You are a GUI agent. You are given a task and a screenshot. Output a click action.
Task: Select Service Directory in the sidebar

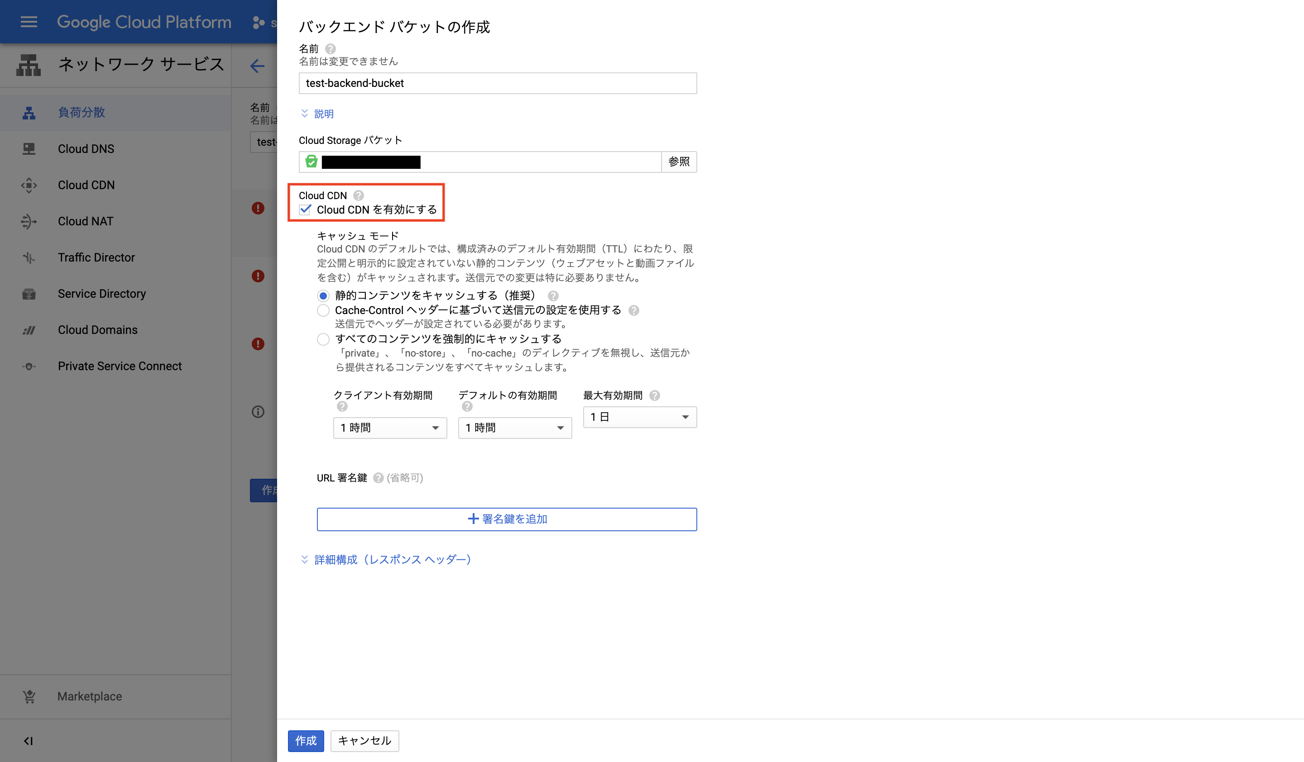pyautogui.click(x=101, y=293)
